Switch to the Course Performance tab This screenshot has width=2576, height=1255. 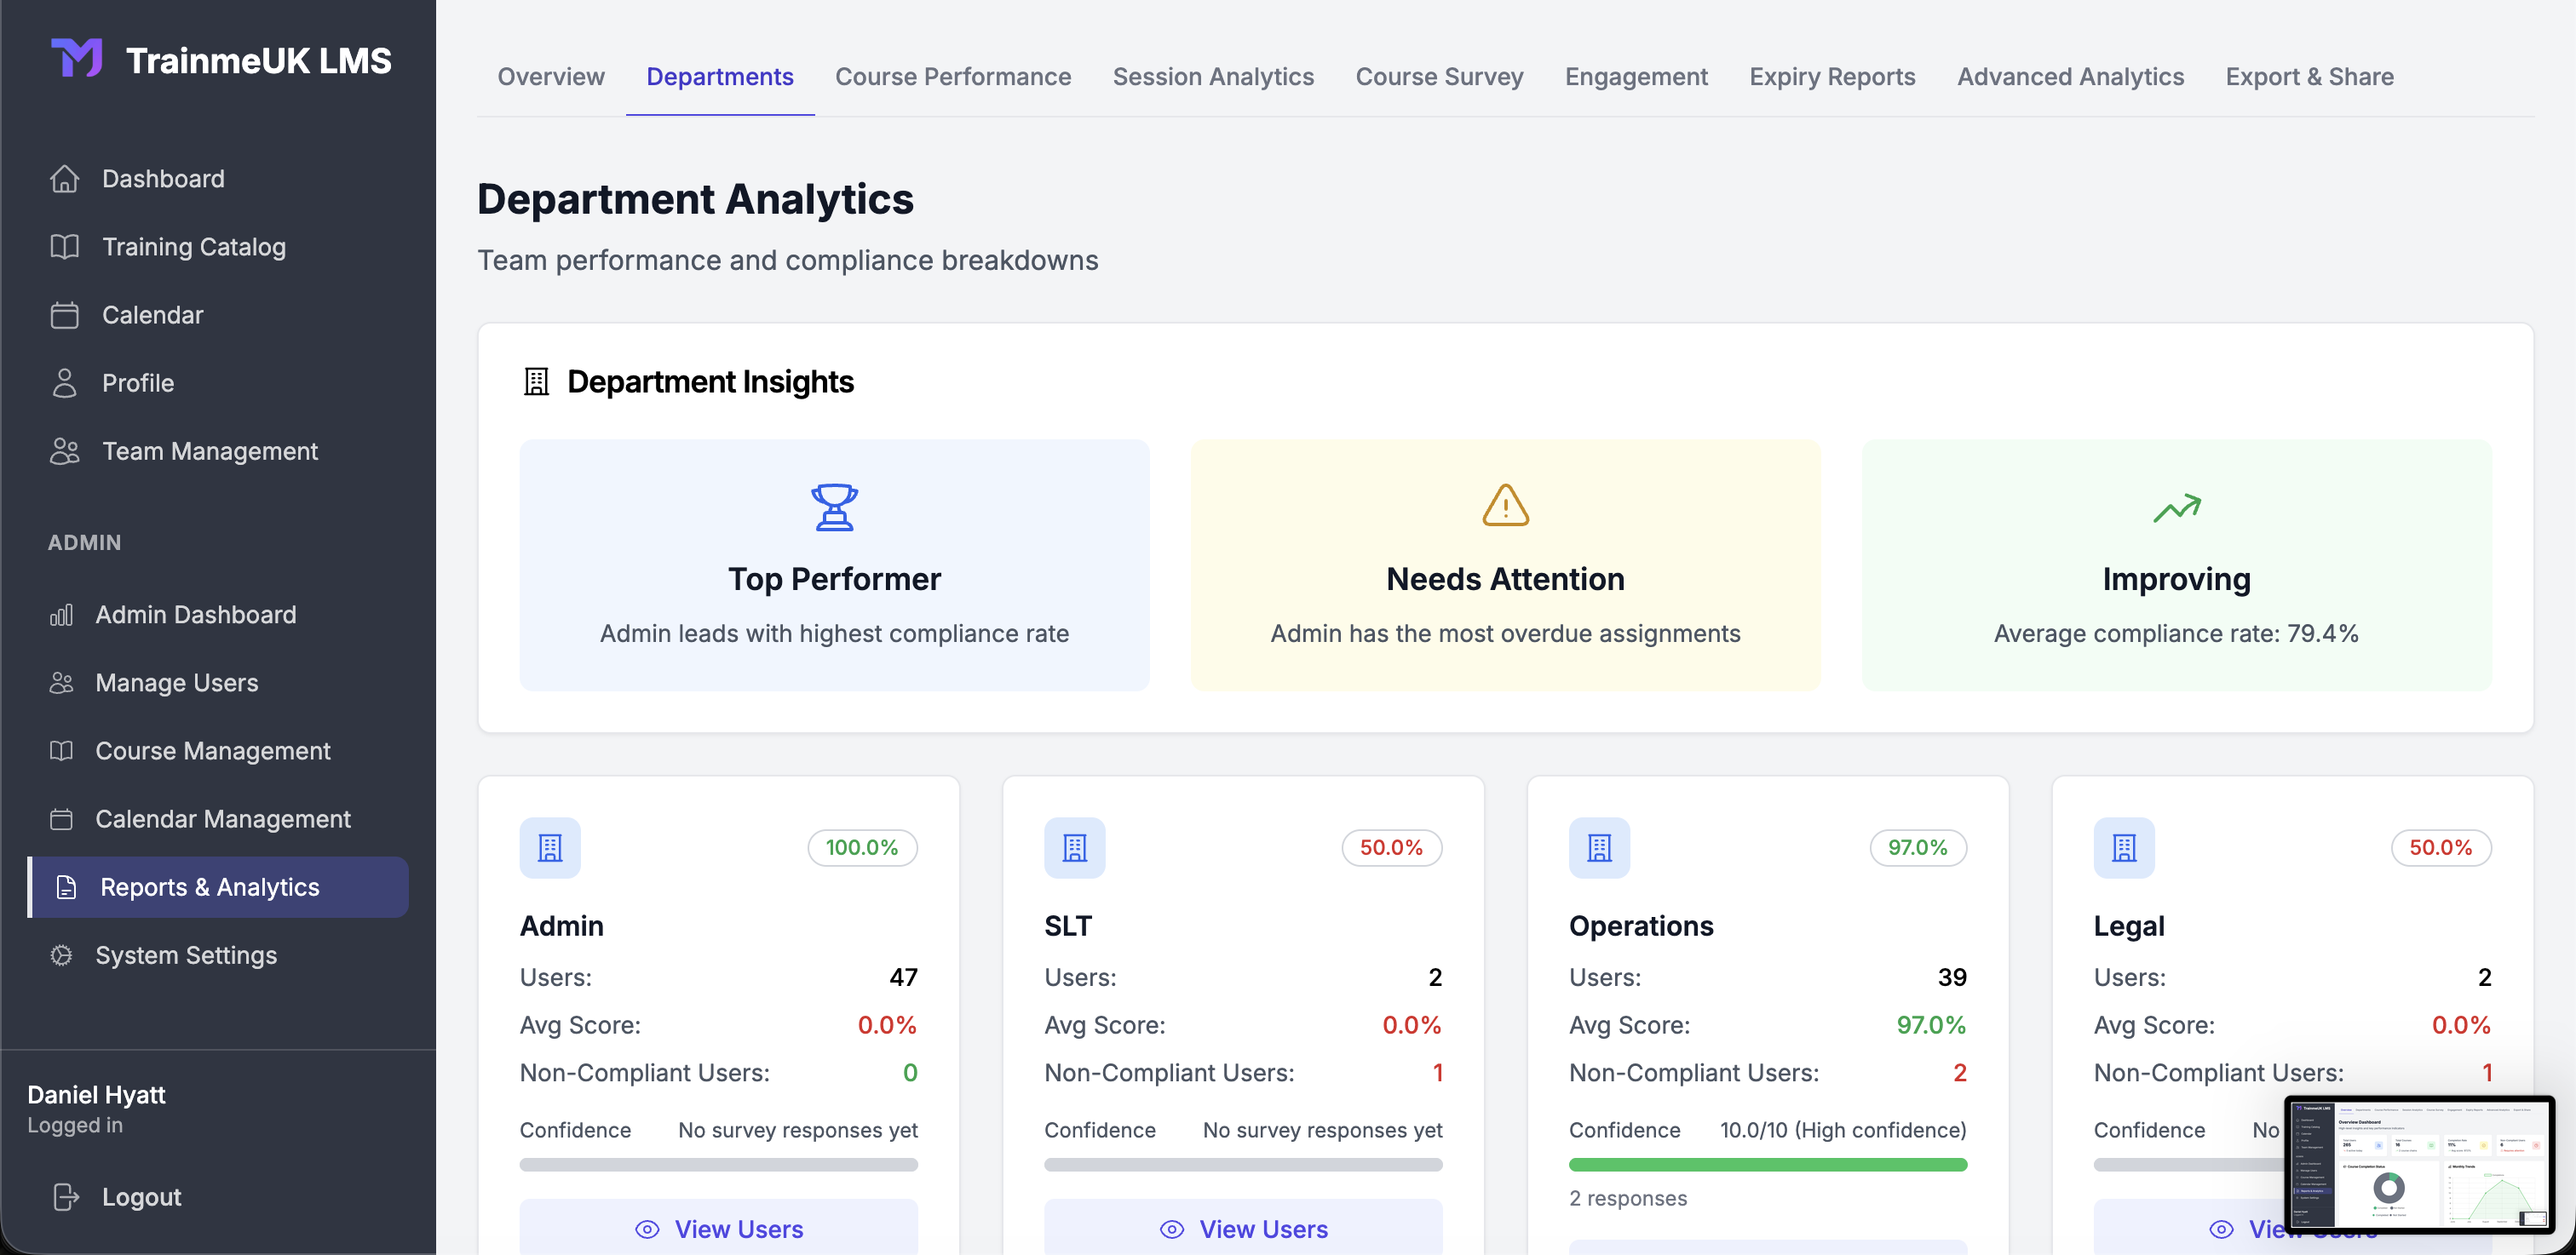click(952, 77)
